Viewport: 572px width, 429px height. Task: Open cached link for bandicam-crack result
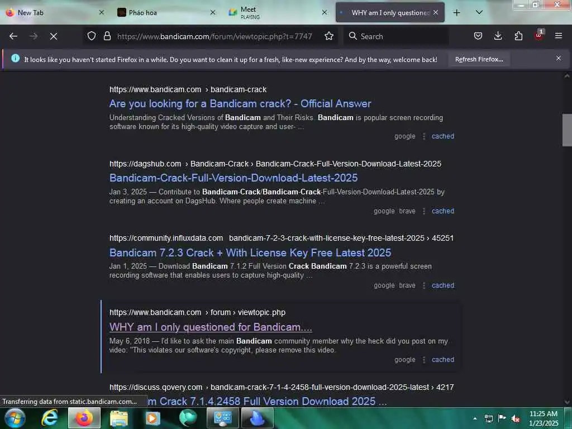coord(443,136)
